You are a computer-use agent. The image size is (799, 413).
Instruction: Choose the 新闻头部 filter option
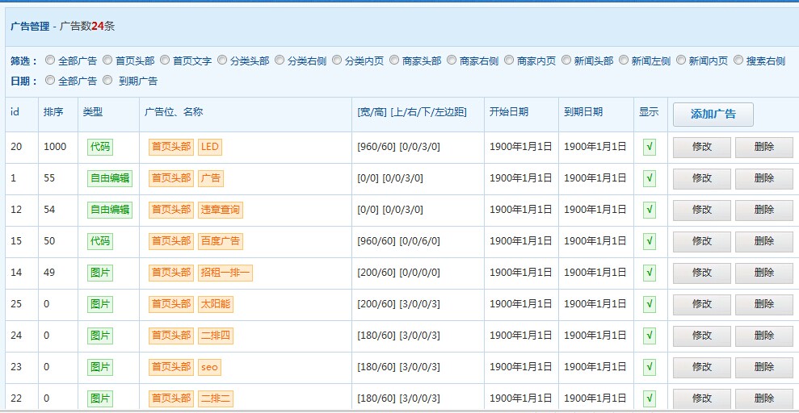pos(567,60)
